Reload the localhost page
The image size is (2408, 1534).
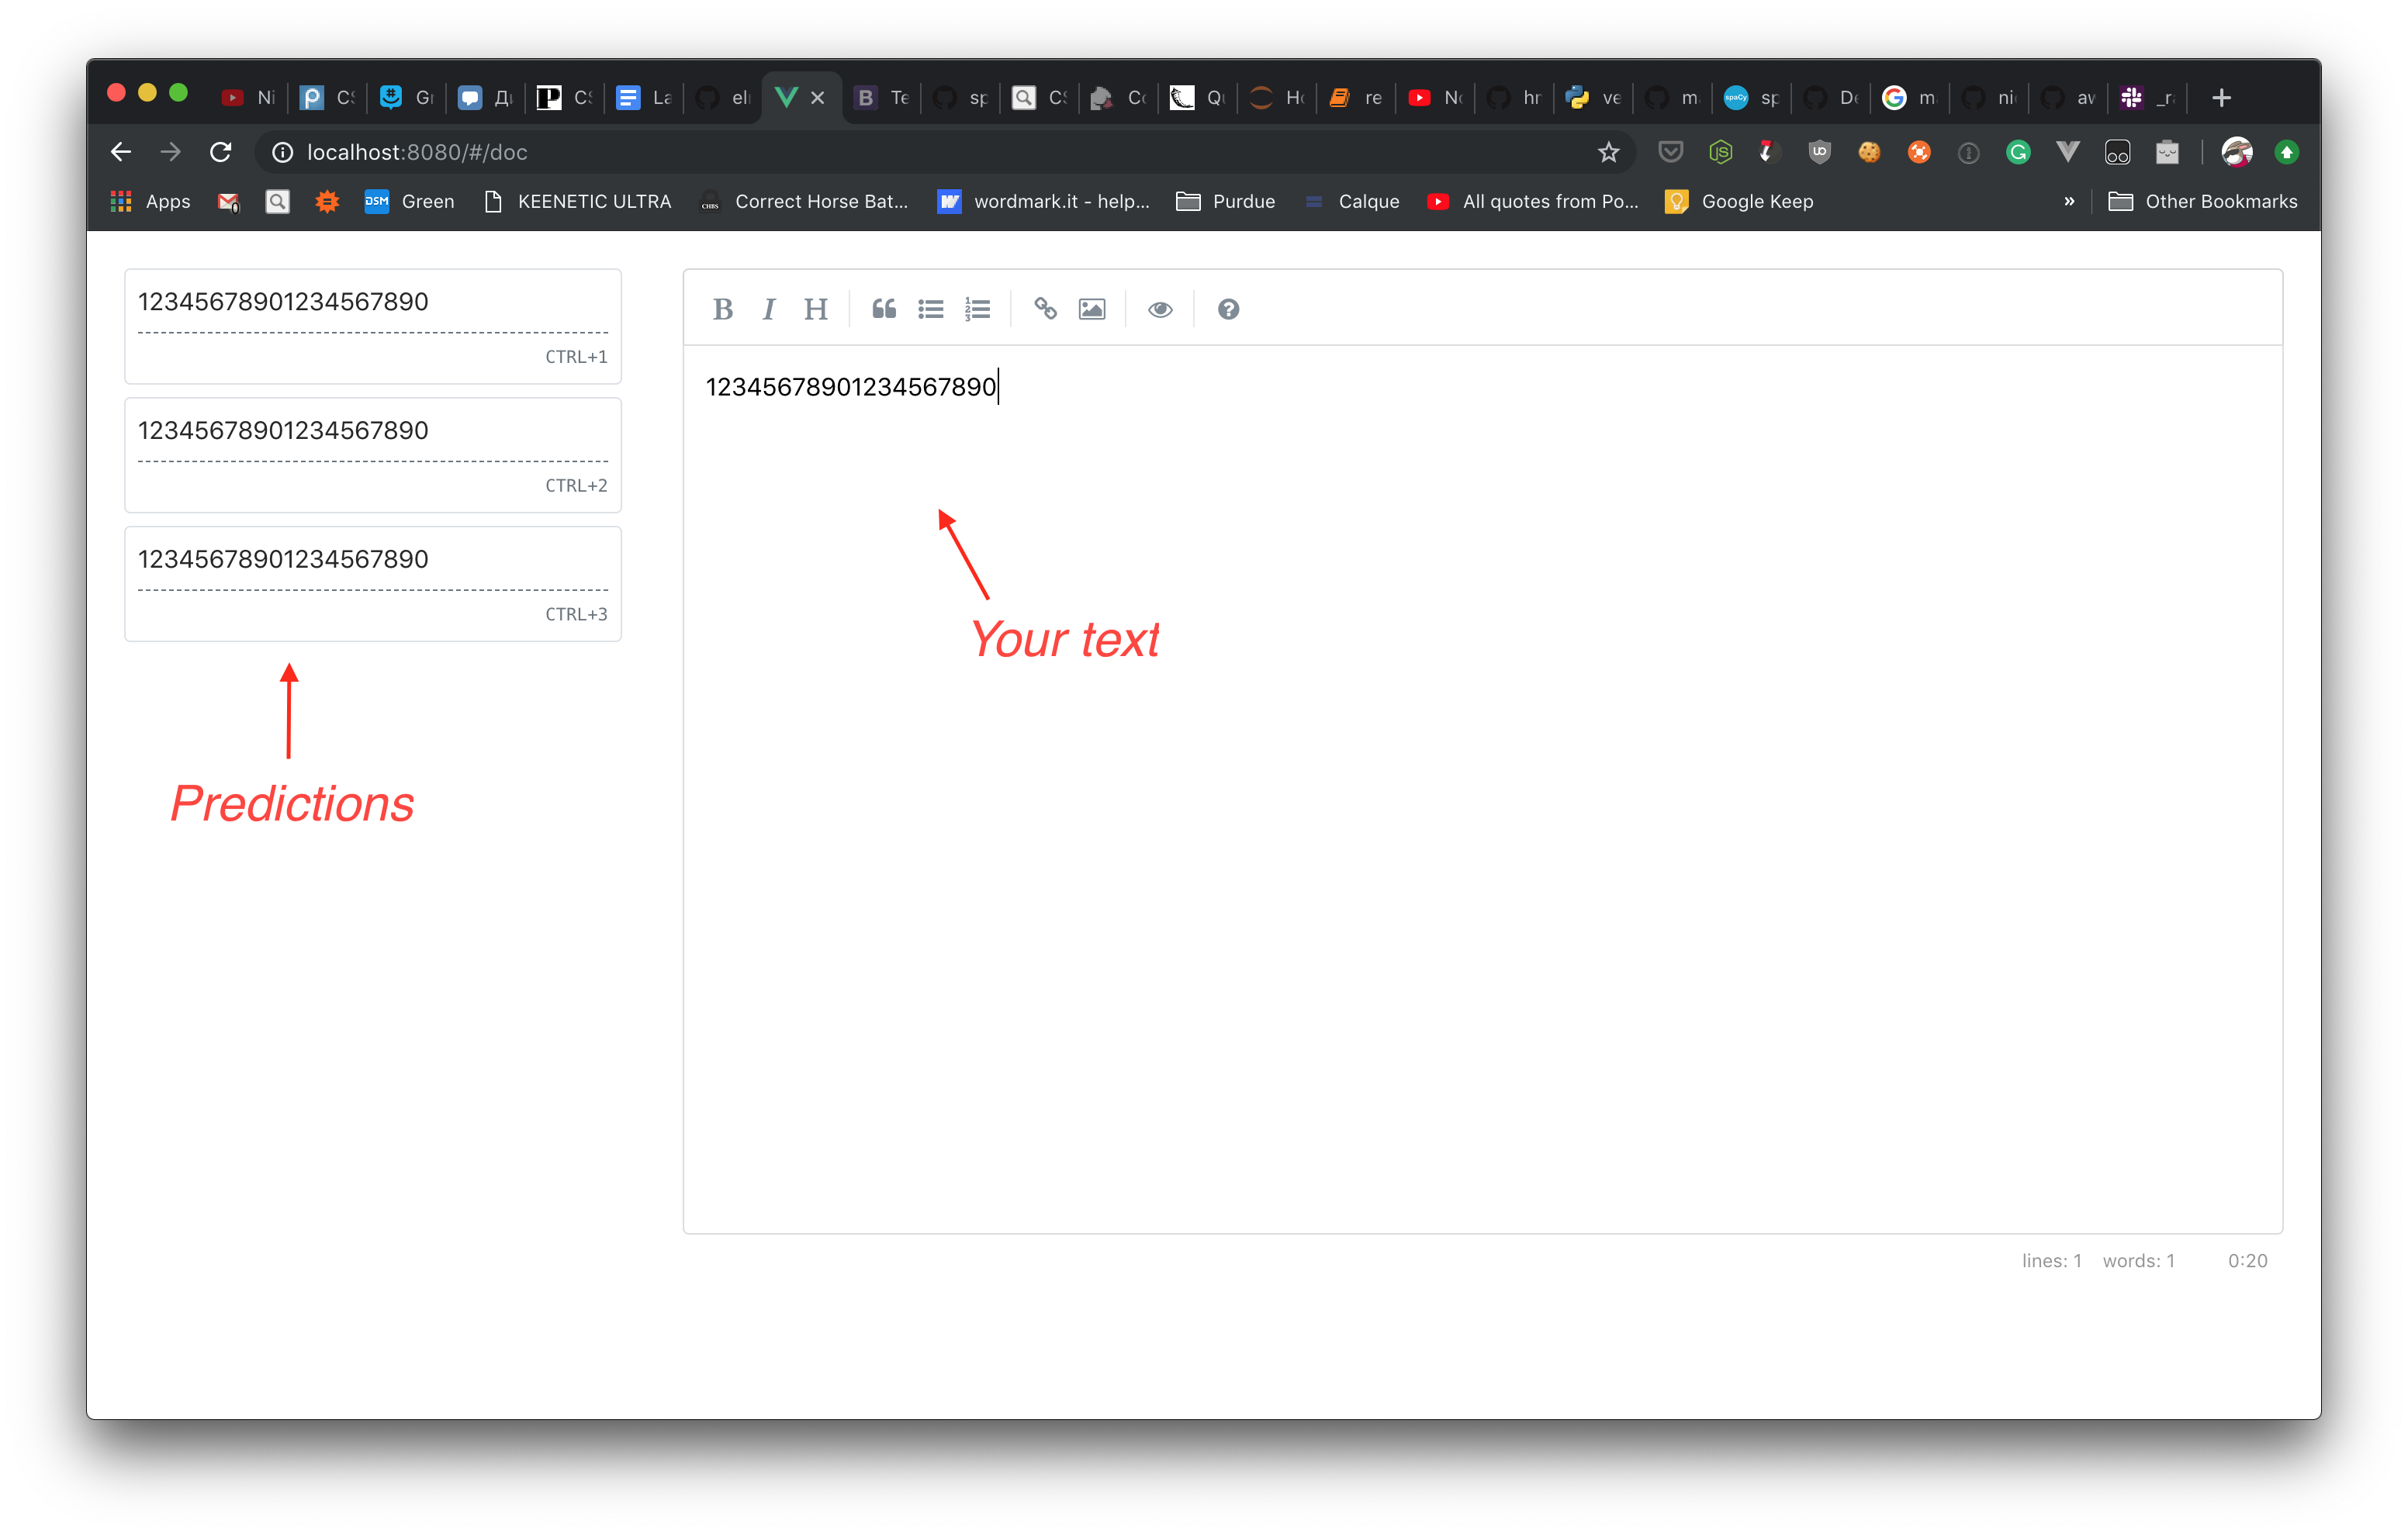pyautogui.click(x=221, y=152)
